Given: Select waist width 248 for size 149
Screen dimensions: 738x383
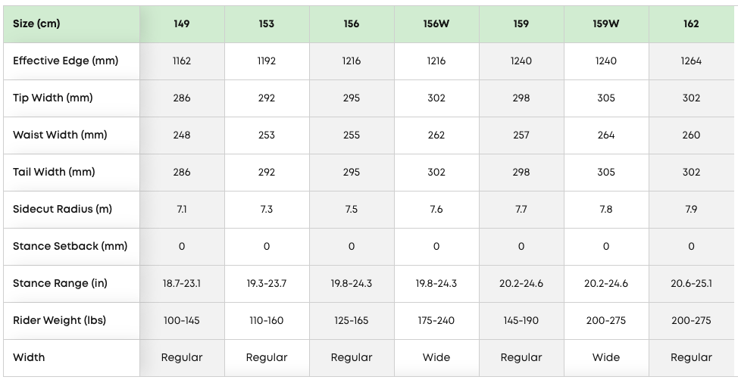Looking at the screenshot, I should point(182,135).
